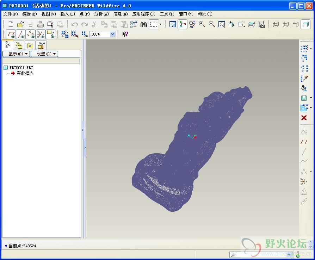Expand the save icon dropdown arrow on right

(311, 98)
